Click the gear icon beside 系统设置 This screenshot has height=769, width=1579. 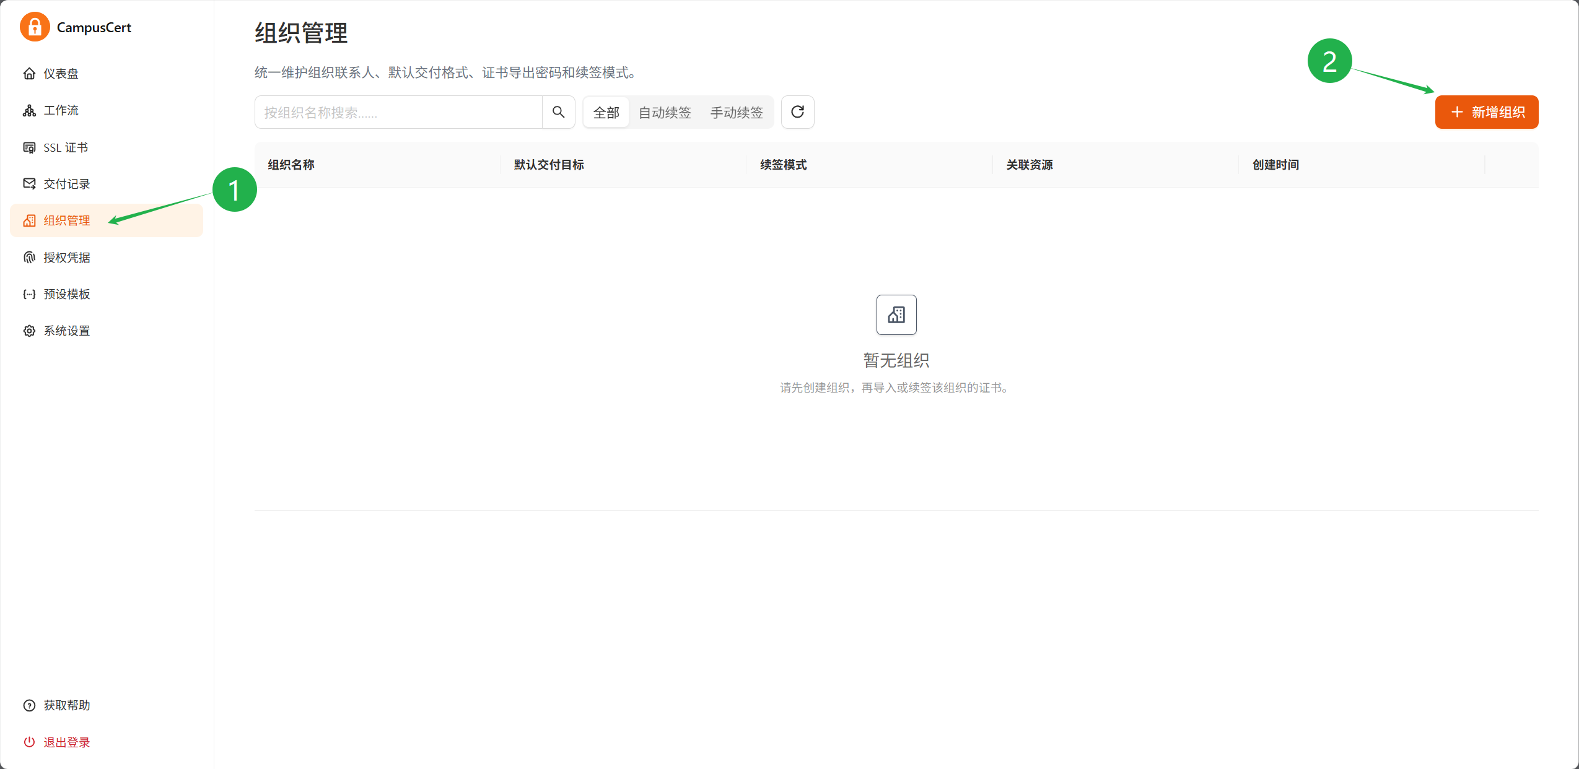click(29, 331)
